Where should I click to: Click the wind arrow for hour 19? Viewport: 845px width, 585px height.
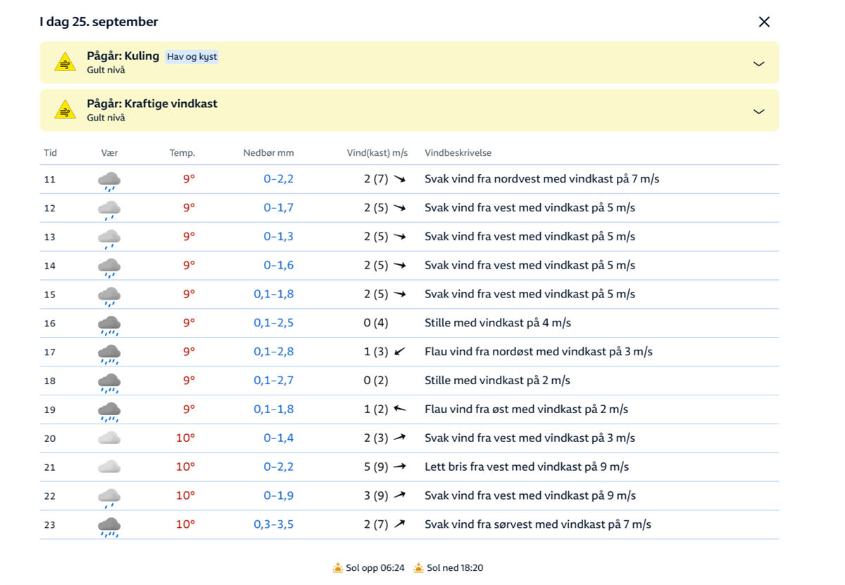click(x=400, y=409)
